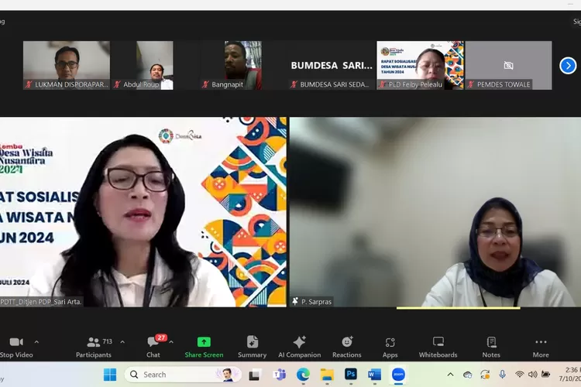
Task: Open the Participants panel
Action: click(94, 347)
